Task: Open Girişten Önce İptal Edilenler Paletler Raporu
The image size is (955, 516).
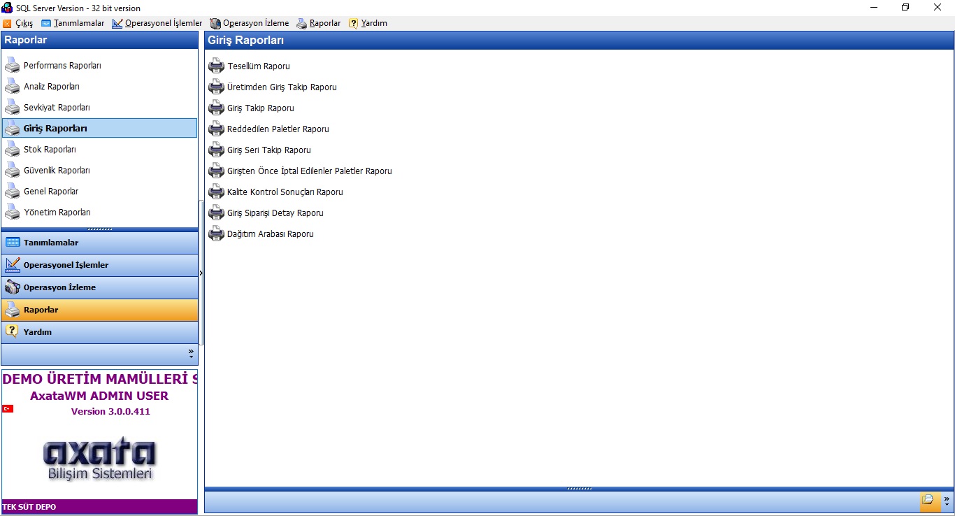Action: 309,171
